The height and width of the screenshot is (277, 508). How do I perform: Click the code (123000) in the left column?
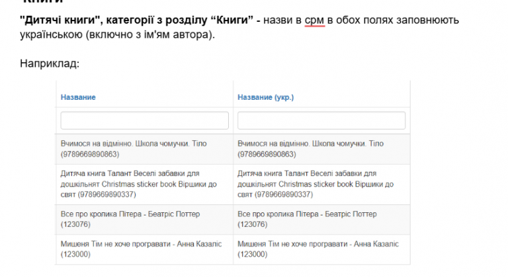tap(75, 255)
